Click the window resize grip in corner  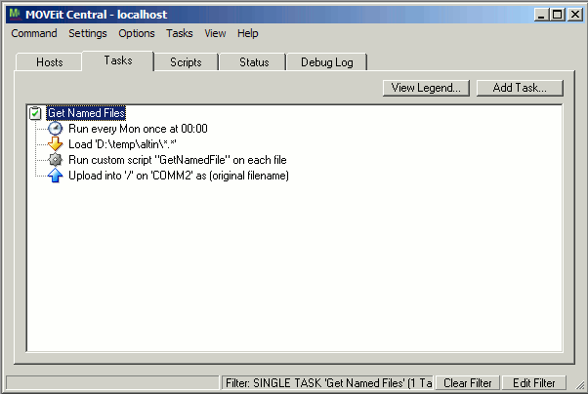(x=580, y=385)
